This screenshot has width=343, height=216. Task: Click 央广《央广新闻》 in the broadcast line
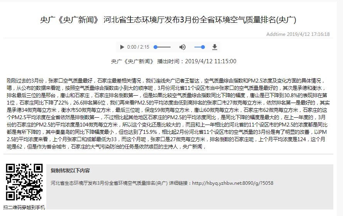click(132, 61)
